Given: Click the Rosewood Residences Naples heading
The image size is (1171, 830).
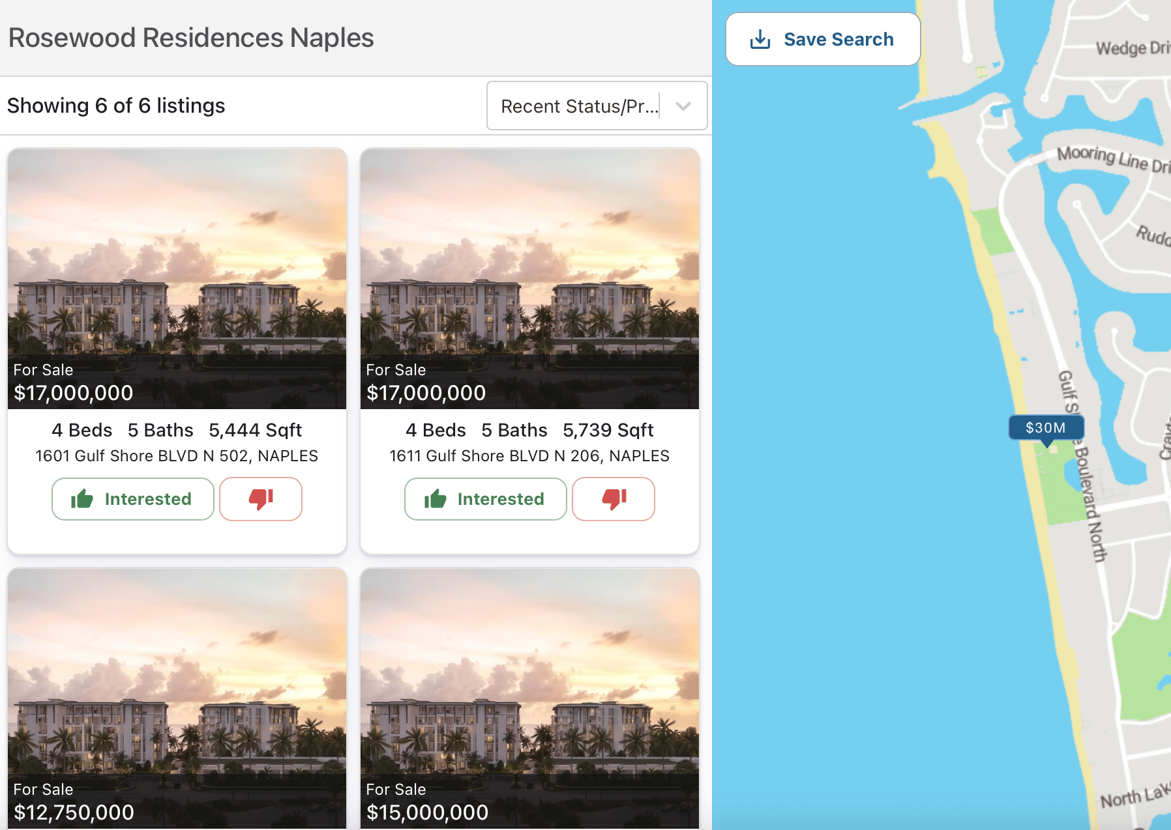Looking at the screenshot, I should (191, 38).
